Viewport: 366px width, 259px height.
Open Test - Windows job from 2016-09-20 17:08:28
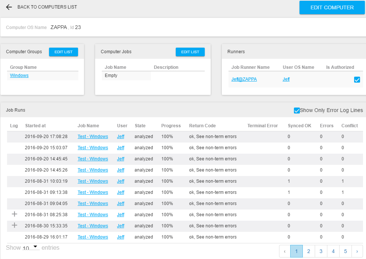click(x=93, y=137)
